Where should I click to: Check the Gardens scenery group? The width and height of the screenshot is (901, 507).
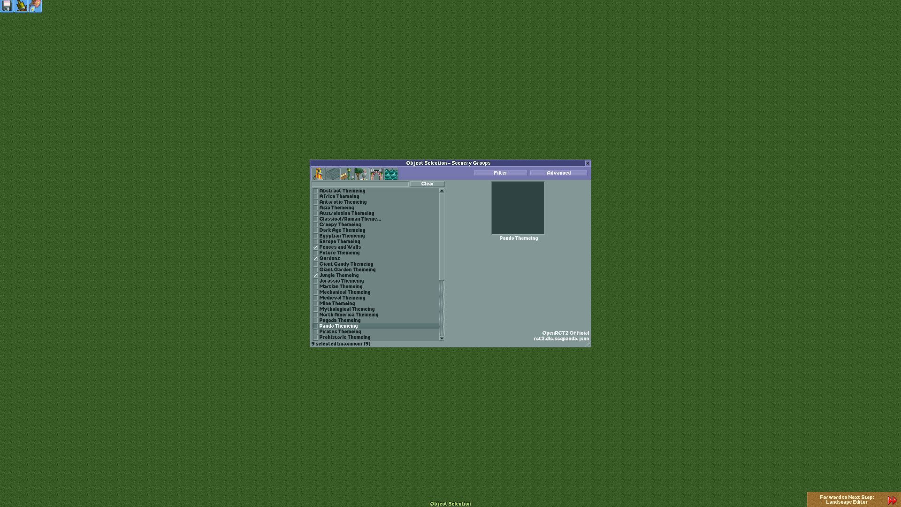[315, 258]
